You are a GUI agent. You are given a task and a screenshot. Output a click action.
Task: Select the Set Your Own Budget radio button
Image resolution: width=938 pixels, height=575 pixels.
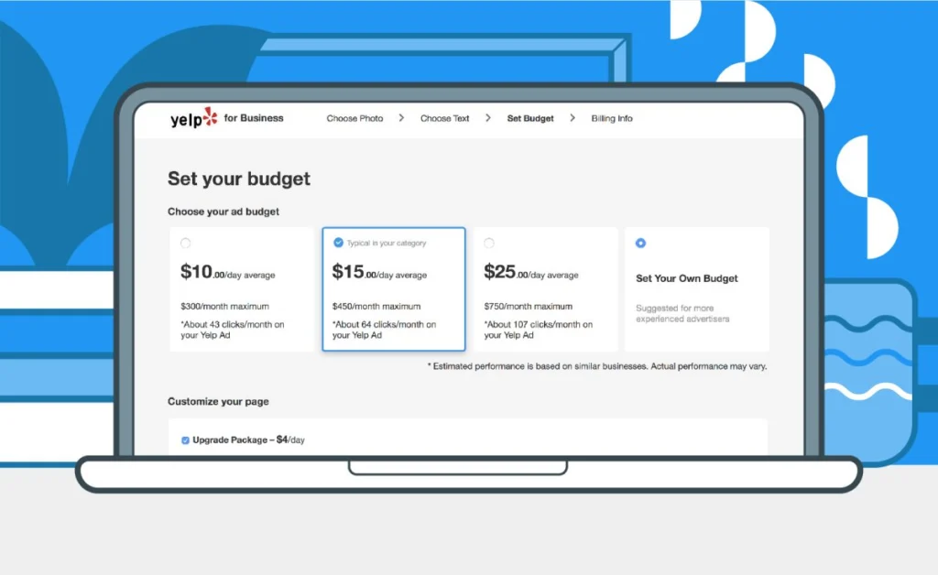tap(639, 243)
